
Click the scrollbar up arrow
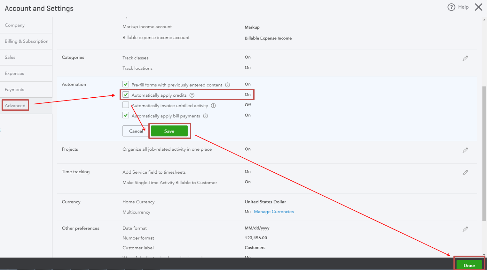pyautogui.click(x=484, y=20)
